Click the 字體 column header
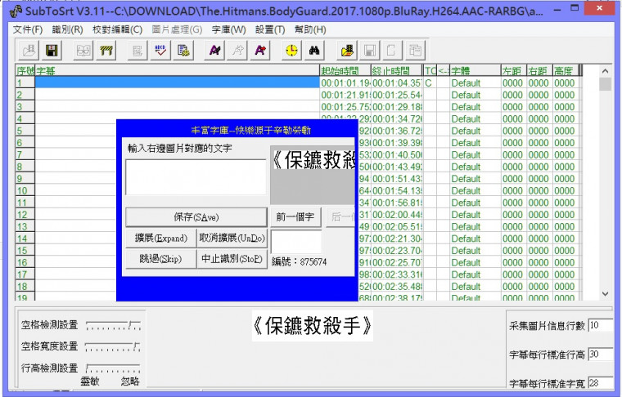Image resolution: width=622 pixels, height=397 pixels. tap(476, 71)
